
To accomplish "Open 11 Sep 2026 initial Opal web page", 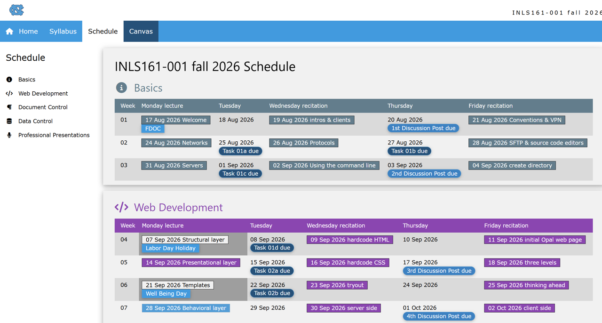I will [x=535, y=240].
